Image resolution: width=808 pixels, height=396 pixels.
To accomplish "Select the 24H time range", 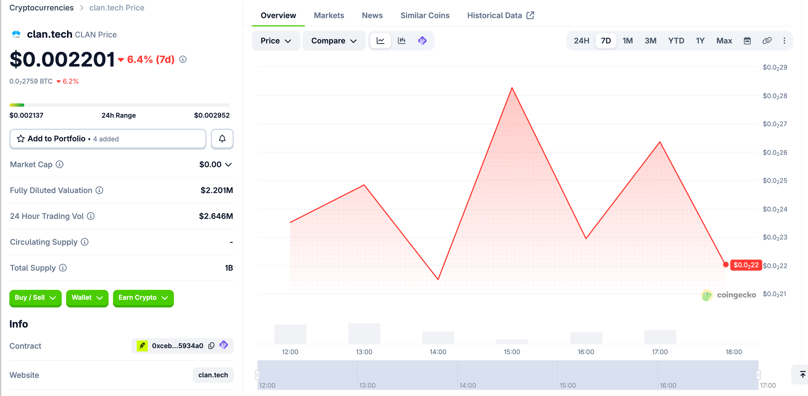I will (x=581, y=41).
